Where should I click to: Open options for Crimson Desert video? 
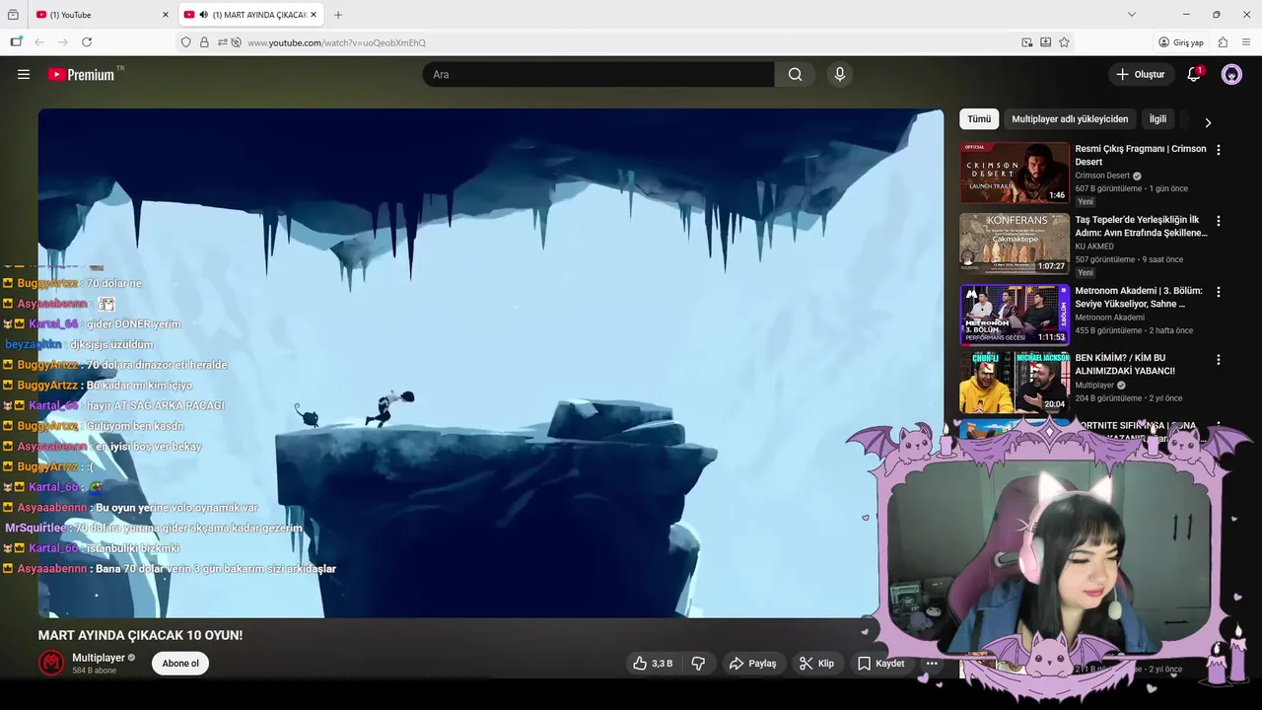[1219, 150]
